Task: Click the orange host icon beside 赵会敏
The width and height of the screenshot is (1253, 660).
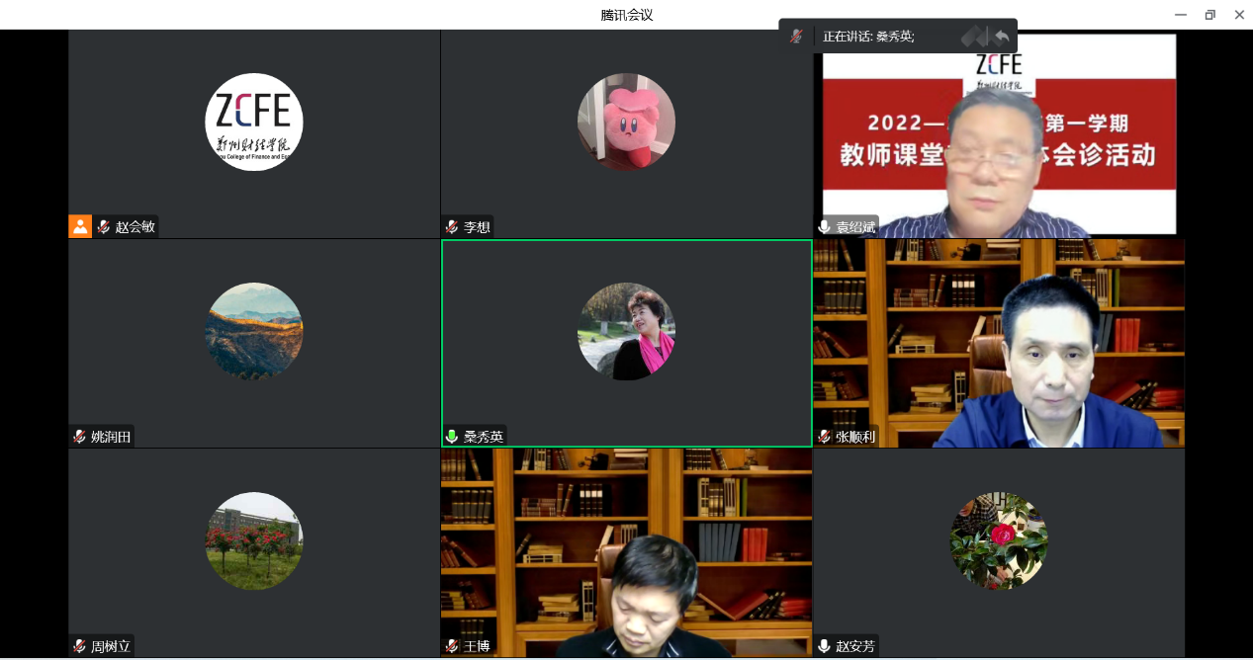Action: tap(80, 226)
